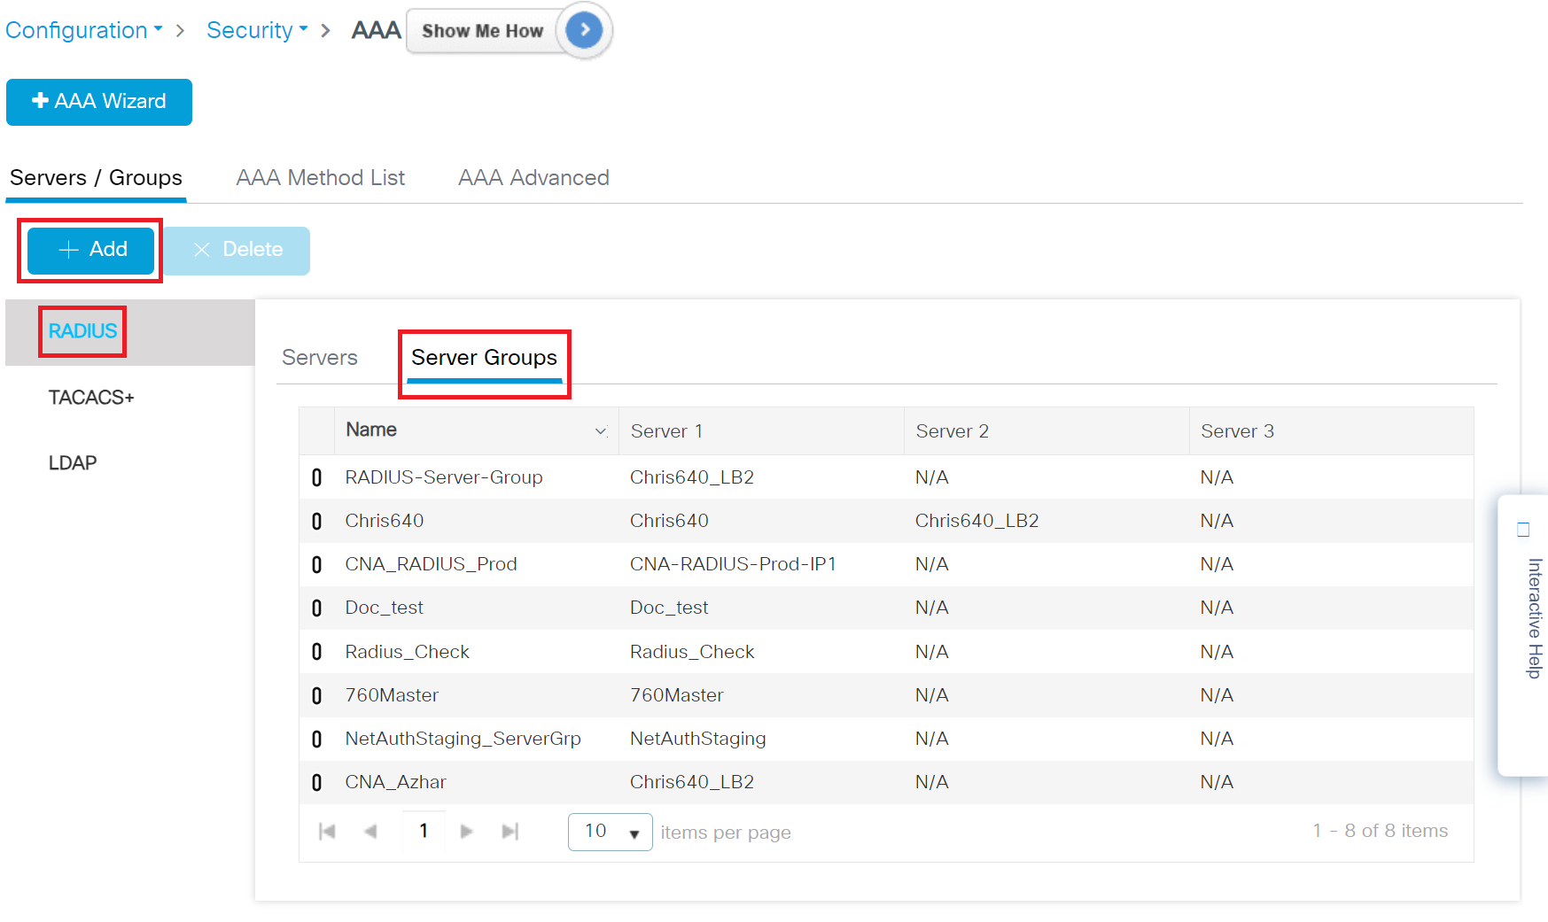
Task: Tick the checkbox for Doc_test group
Action: pyautogui.click(x=316, y=608)
